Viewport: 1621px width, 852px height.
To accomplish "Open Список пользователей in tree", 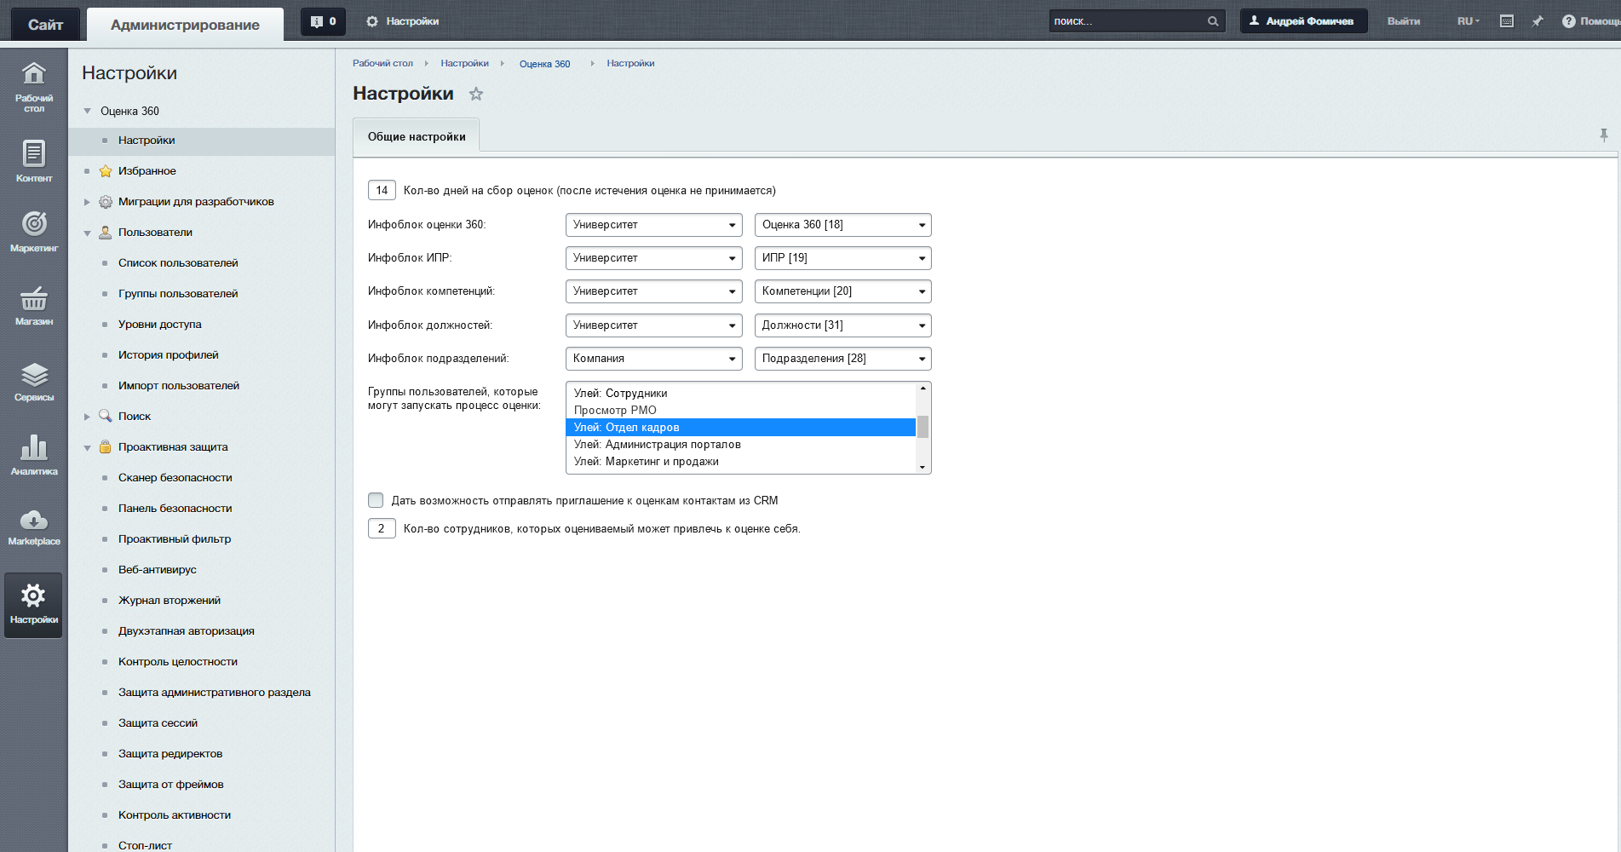I will click(178, 263).
